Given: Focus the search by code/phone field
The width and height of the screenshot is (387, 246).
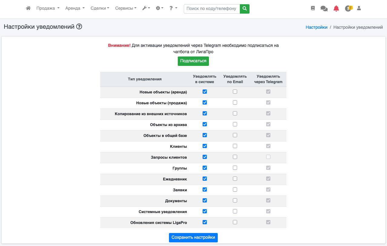Looking at the screenshot, I should 211,9.
